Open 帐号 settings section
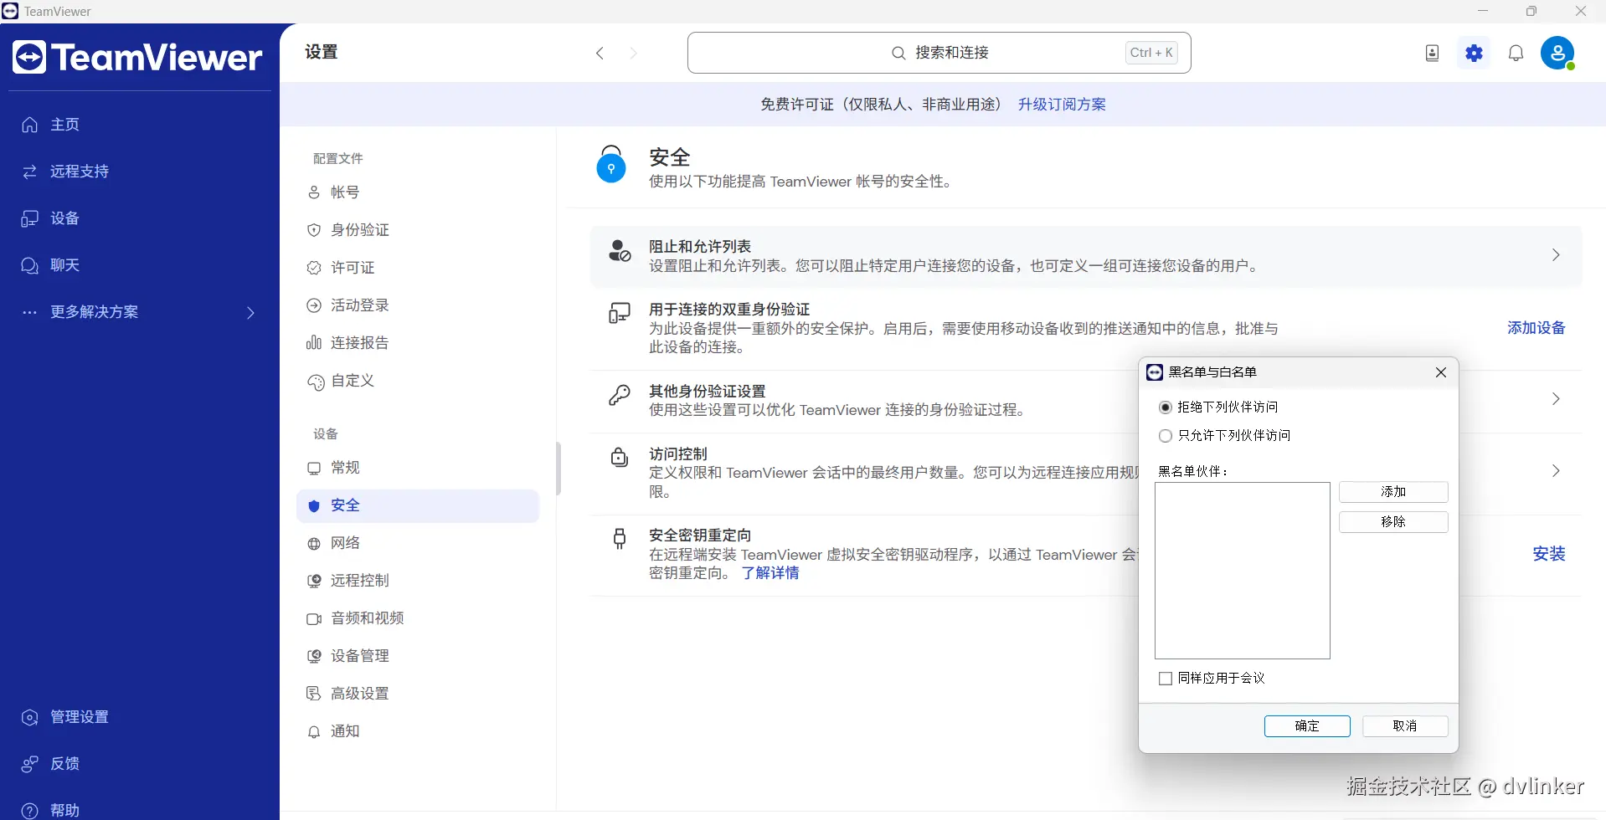 [x=418, y=192]
